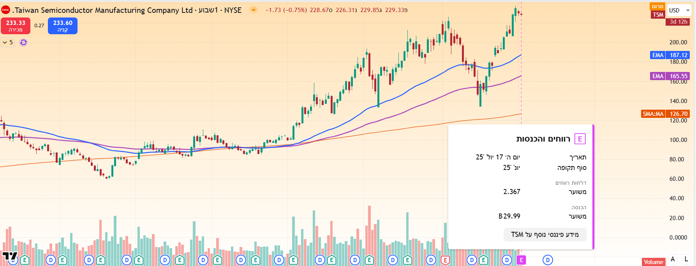Toggle the A auto scale button
Viewport: 696px width, 266px height.
coord(673,259)
